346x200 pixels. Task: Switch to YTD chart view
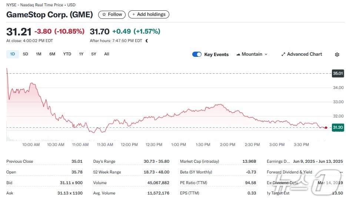point(67,54)
